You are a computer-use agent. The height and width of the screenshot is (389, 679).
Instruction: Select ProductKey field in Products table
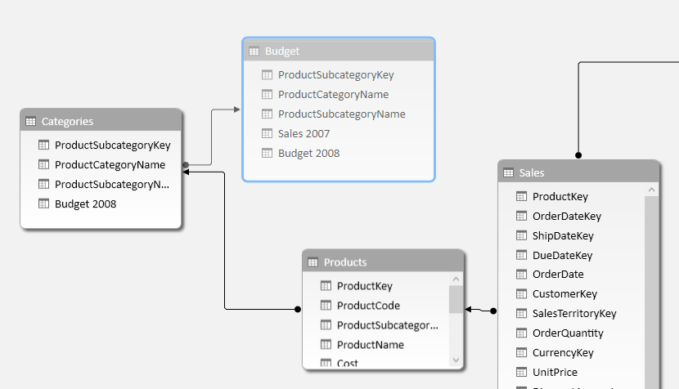(x=365, y=286)
